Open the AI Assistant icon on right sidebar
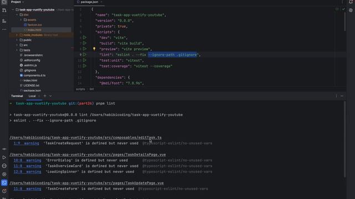Viewport: 355px width, 199px height. click(351, 11)
